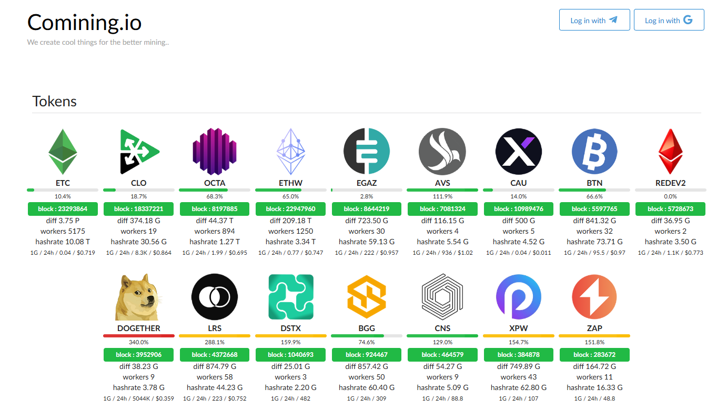Click the DOGETHER doge icon
The width and height of the screenshot is (727, 419).
coord(139,297)
